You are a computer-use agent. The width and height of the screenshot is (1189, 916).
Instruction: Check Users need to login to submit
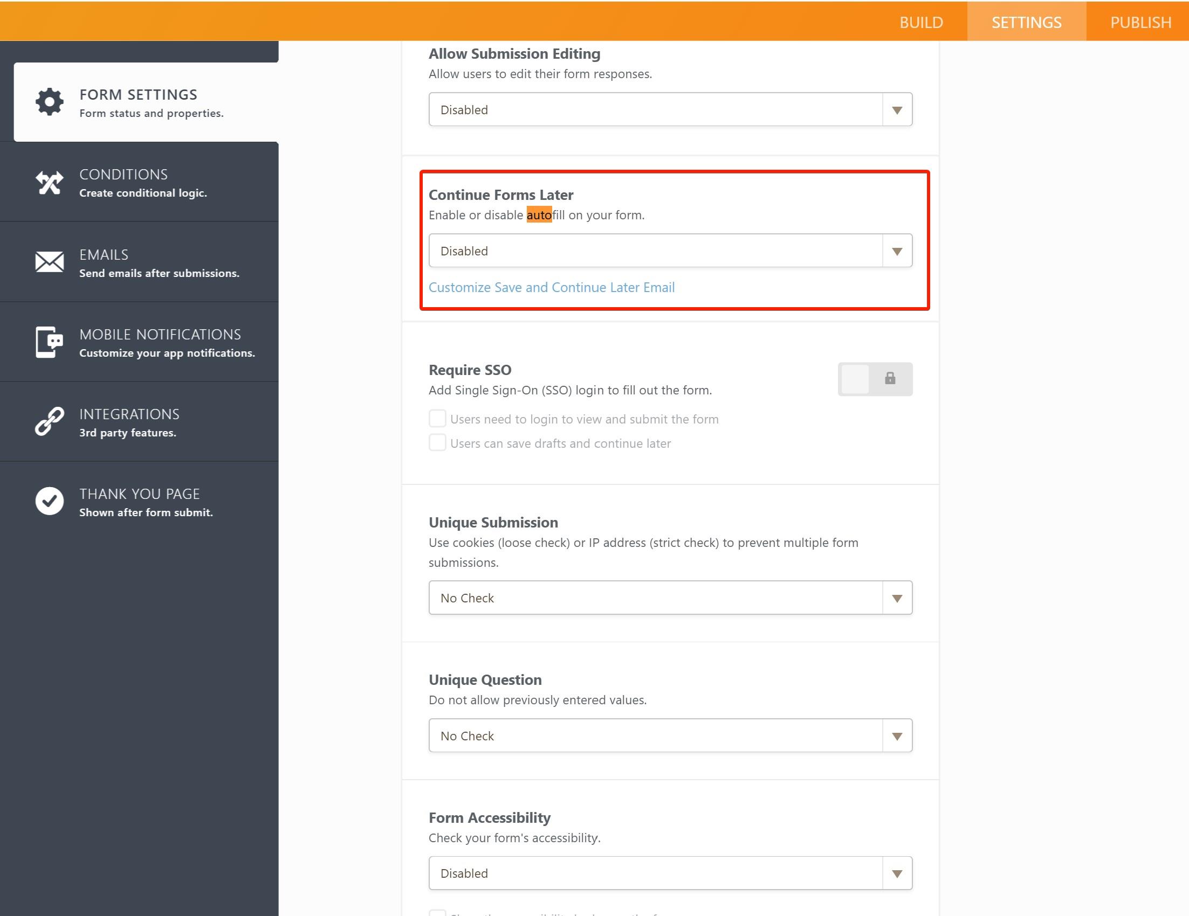click(x=437, y=418)
